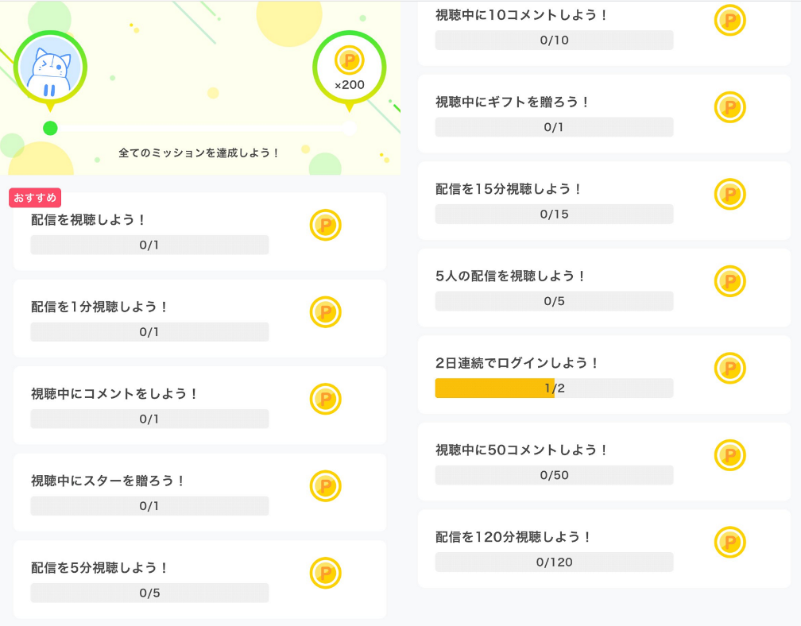This screenshot has width=801, height=626.
Task: Click coin beside 視聴中に50コメントしよう
Action: [730, 455]
